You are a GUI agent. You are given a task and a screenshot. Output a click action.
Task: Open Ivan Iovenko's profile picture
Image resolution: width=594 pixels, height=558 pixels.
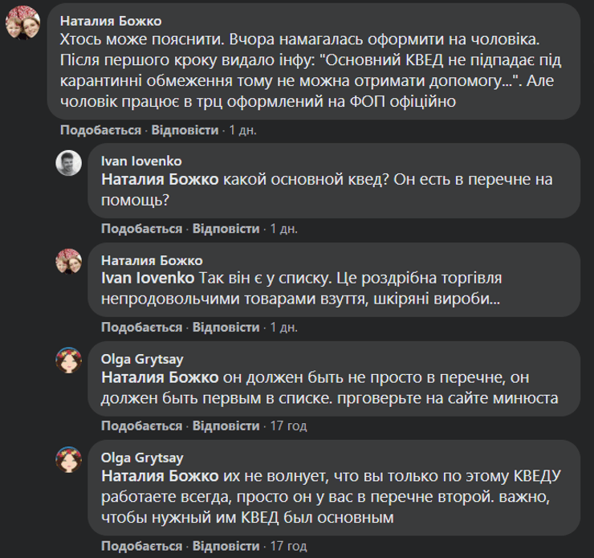(x=68, y=163)
